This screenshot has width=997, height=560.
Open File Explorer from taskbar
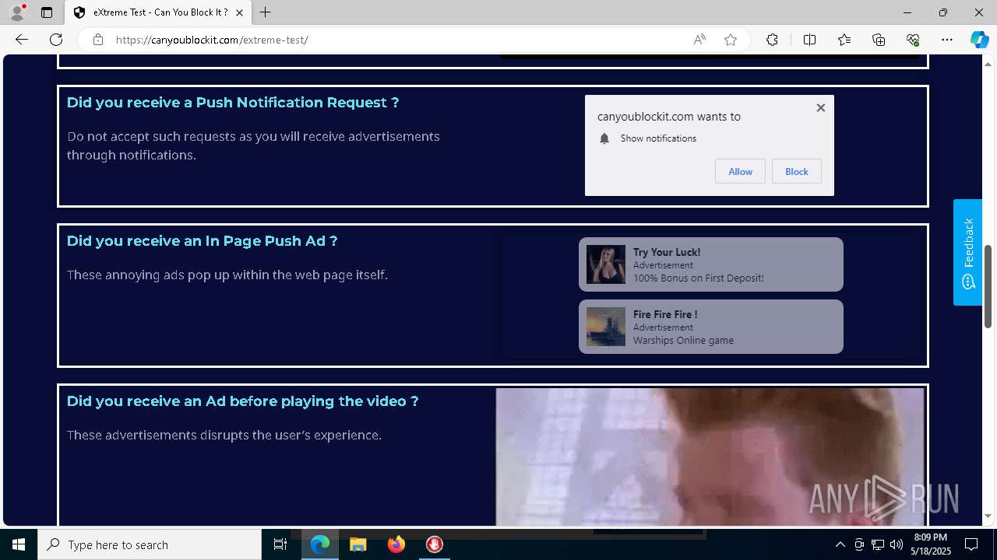pos(358,544)
